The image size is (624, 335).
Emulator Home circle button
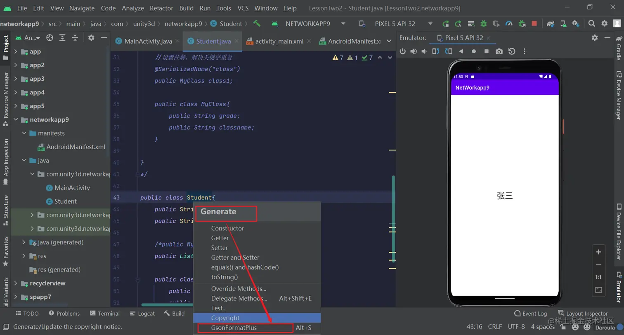[474, 52]
